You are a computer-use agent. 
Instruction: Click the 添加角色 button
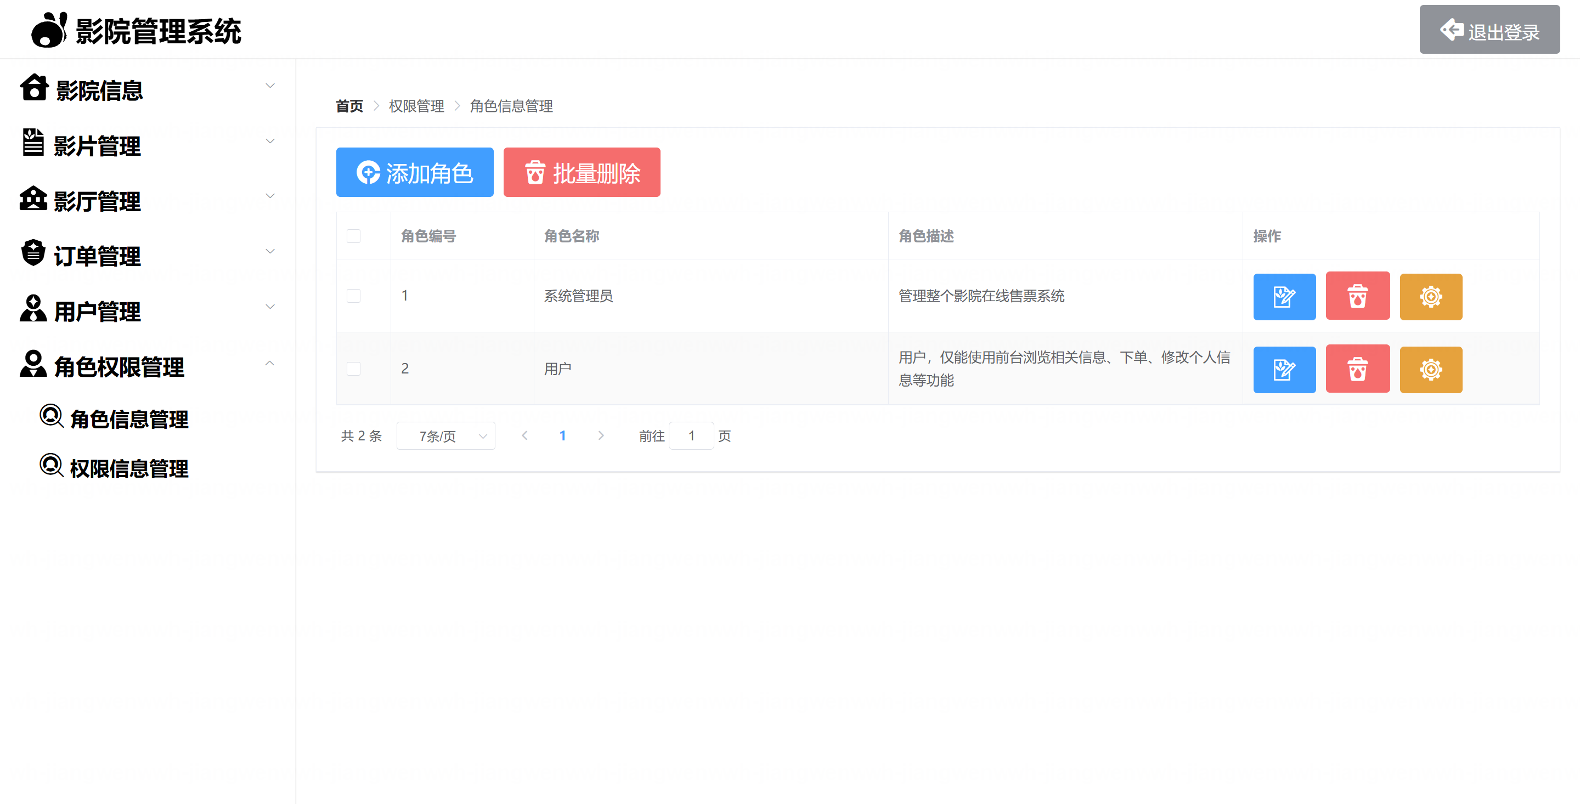pyautogui.click(x=415, y=172)
